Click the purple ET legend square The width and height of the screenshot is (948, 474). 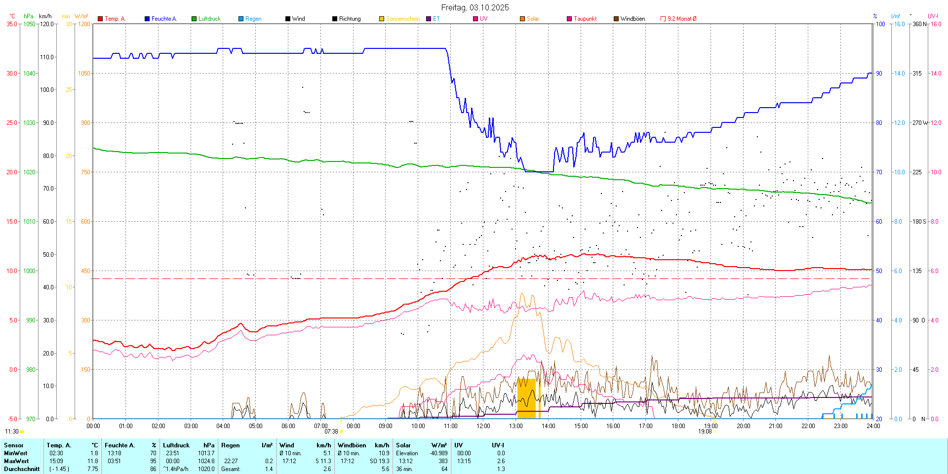(429, 19)
